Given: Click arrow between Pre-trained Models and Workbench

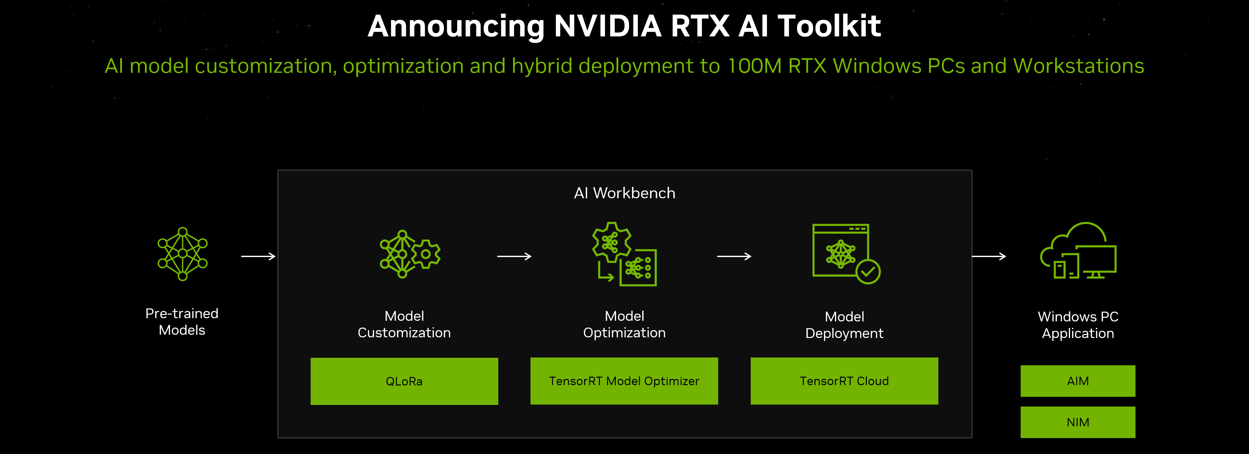Looking at the screenshot, I should (259, 256).
